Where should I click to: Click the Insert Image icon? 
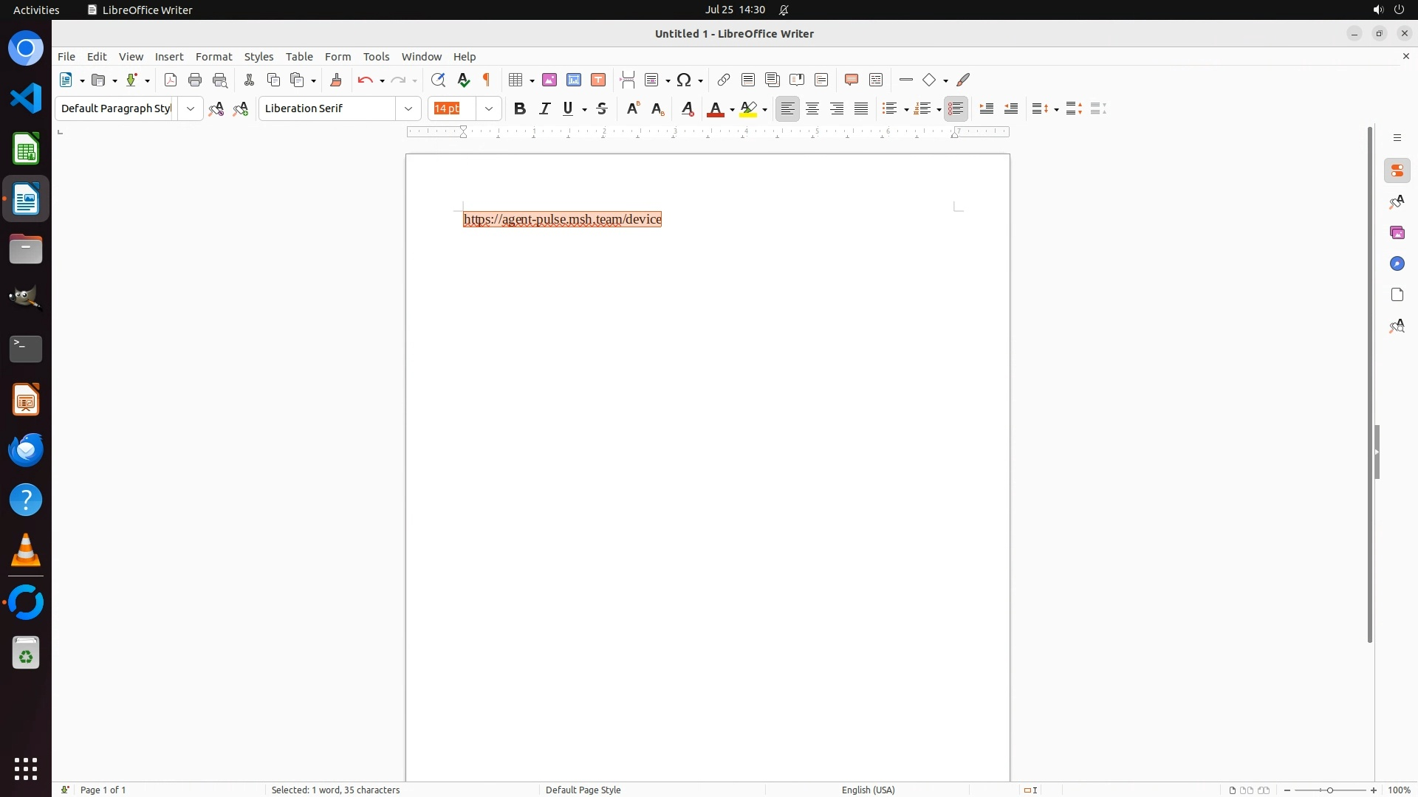pos(549,80)
